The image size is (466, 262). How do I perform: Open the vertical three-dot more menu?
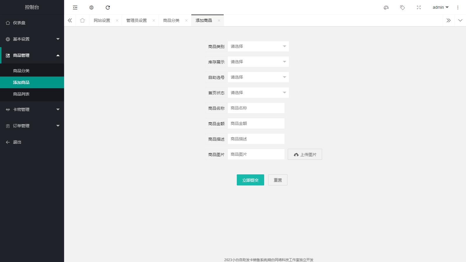458,8
